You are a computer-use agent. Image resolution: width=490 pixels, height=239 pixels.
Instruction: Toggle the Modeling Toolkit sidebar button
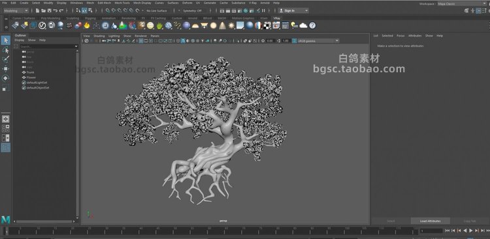point(466,10)
